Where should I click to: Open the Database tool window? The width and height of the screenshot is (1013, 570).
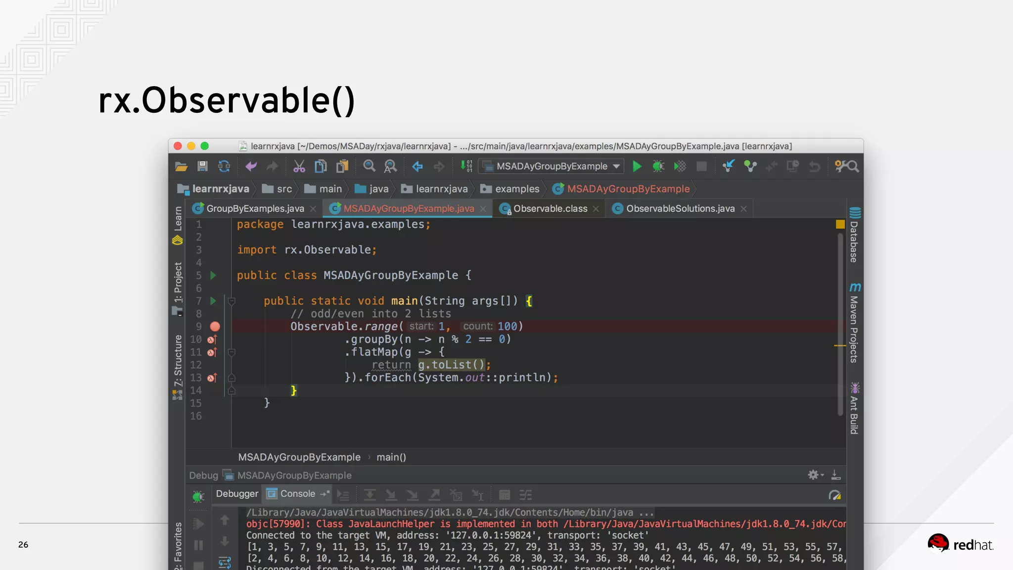pos(854,235)
